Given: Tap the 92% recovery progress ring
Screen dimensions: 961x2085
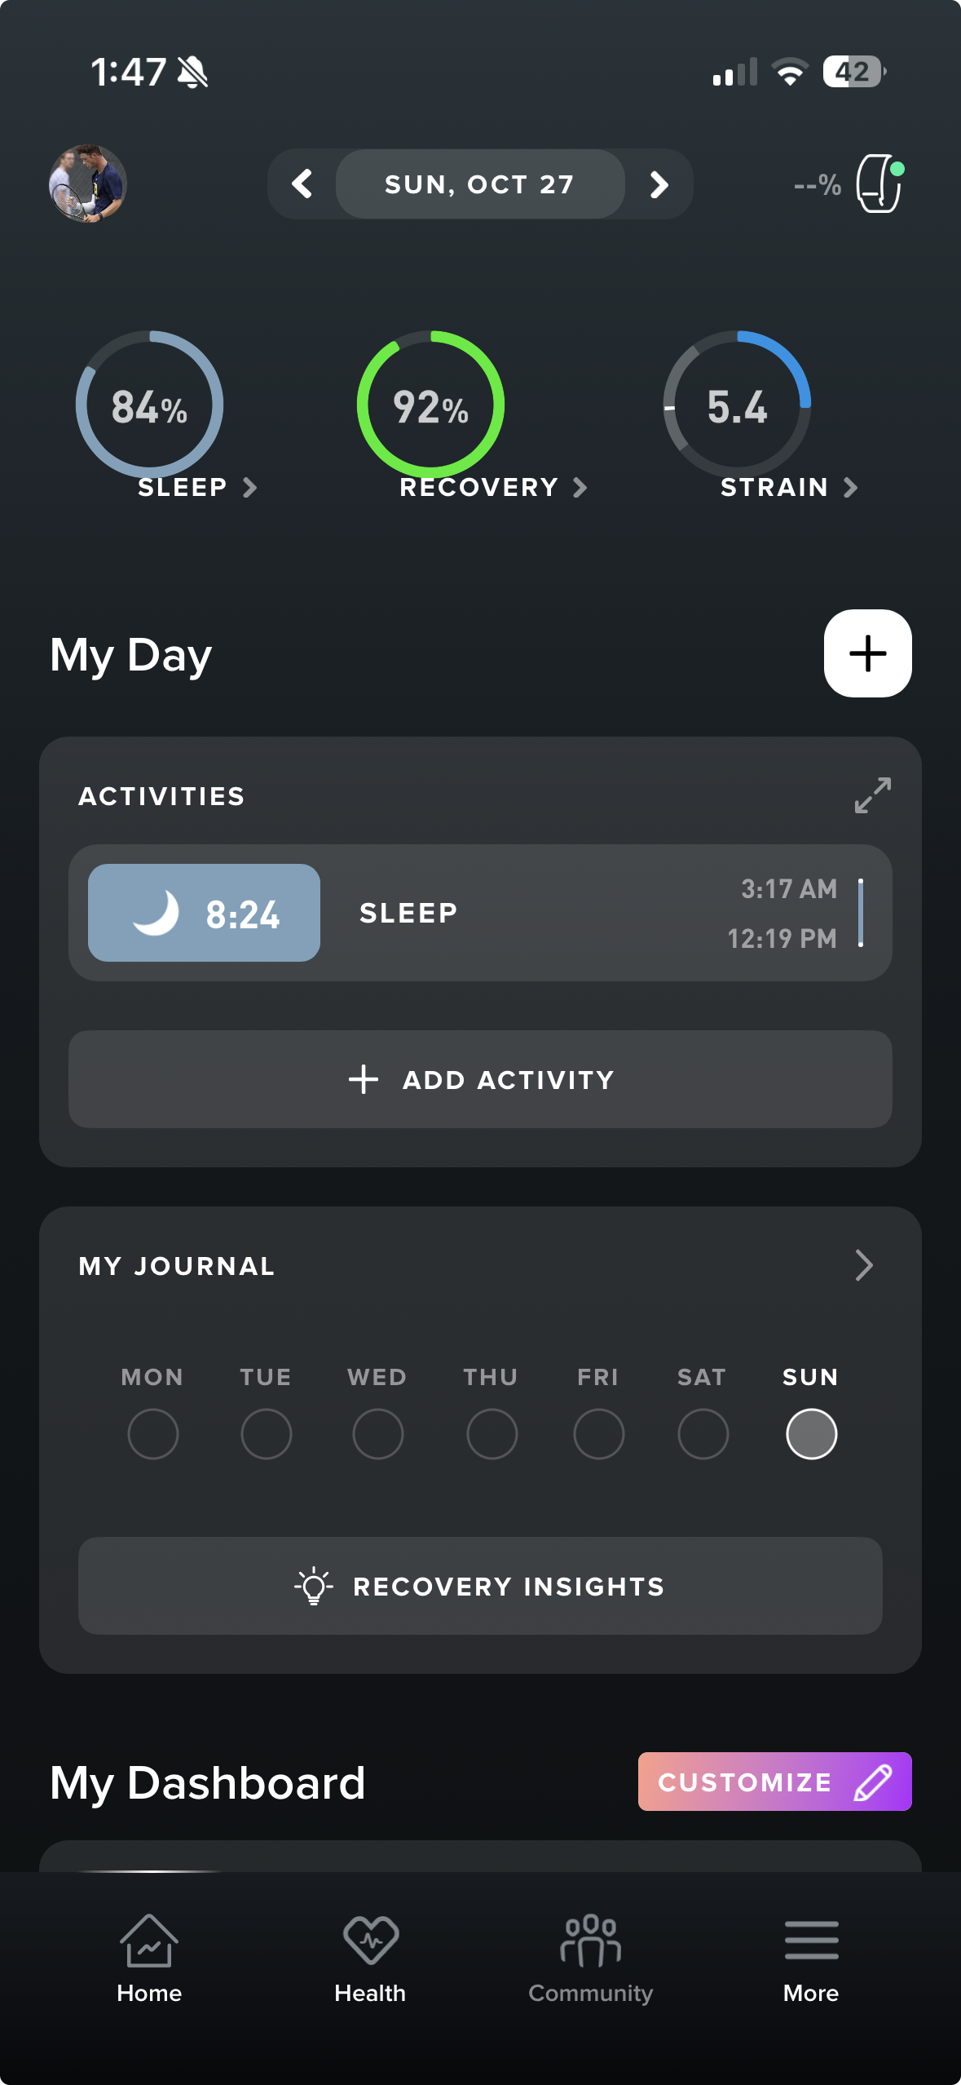Looking at the screenshot, I should (x=430, y=405).
